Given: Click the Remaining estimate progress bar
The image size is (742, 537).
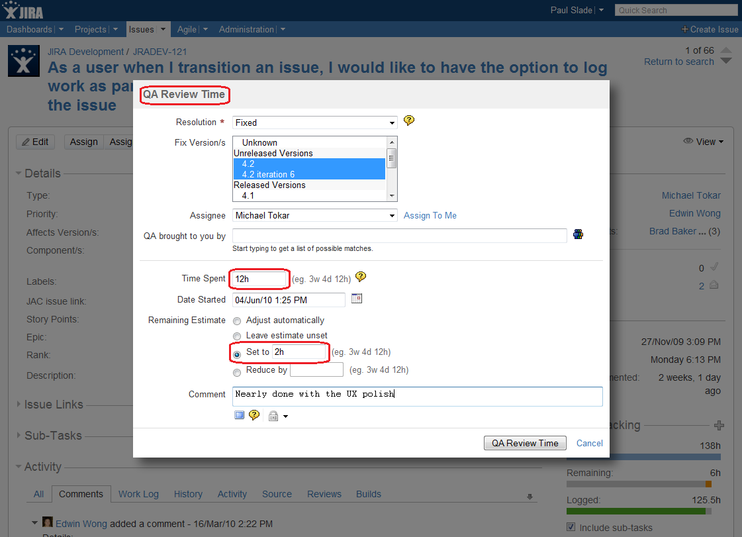Looking at the screenshot, I should [639, 484].
